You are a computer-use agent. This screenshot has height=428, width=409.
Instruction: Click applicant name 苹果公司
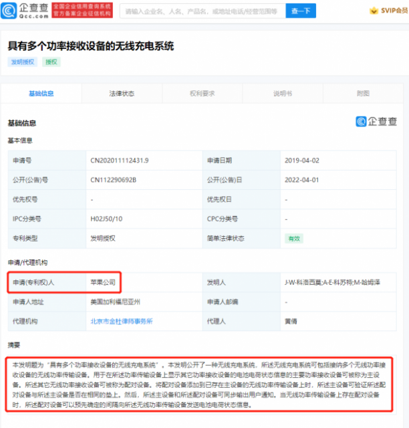pyautogui.click(x=103, y=282)
